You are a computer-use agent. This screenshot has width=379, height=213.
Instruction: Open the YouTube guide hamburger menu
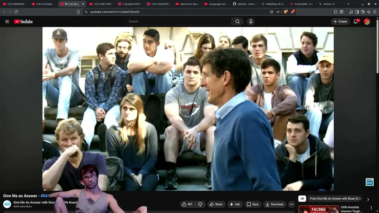point(7,22)
